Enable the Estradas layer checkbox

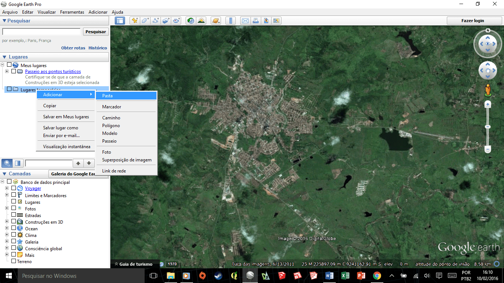click(x=14, y=215)
